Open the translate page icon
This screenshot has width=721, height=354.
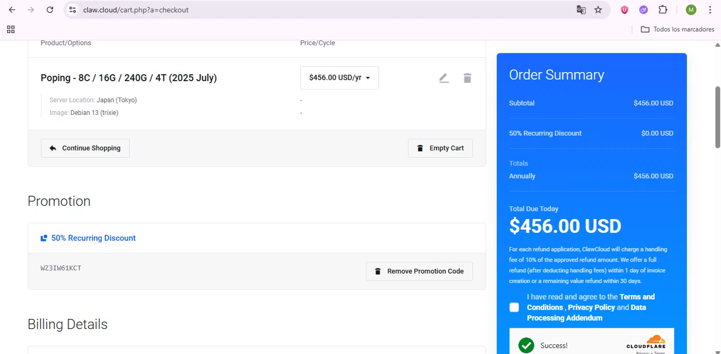coord(581,10)
